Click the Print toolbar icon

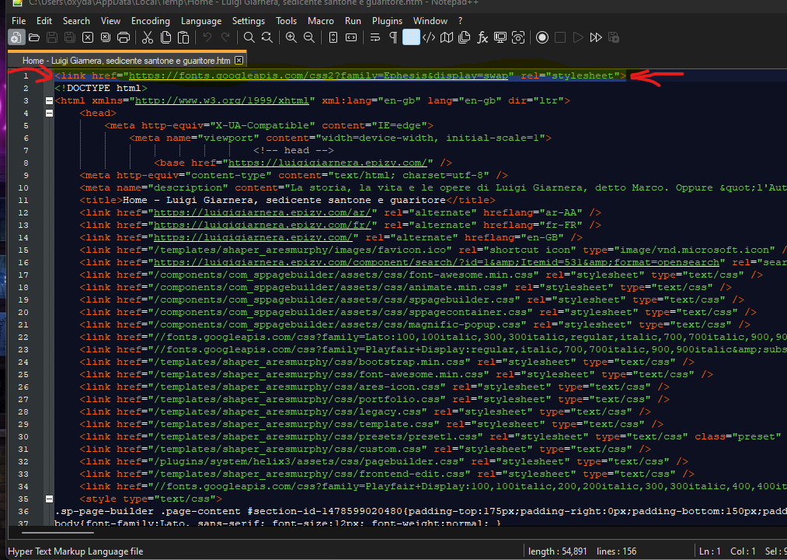pyautogui.click(x=123, y=37)
